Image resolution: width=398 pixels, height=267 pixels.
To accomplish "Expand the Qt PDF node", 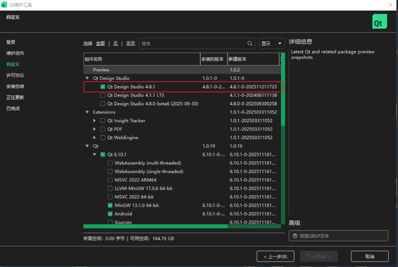I will [x=94, y=129].
